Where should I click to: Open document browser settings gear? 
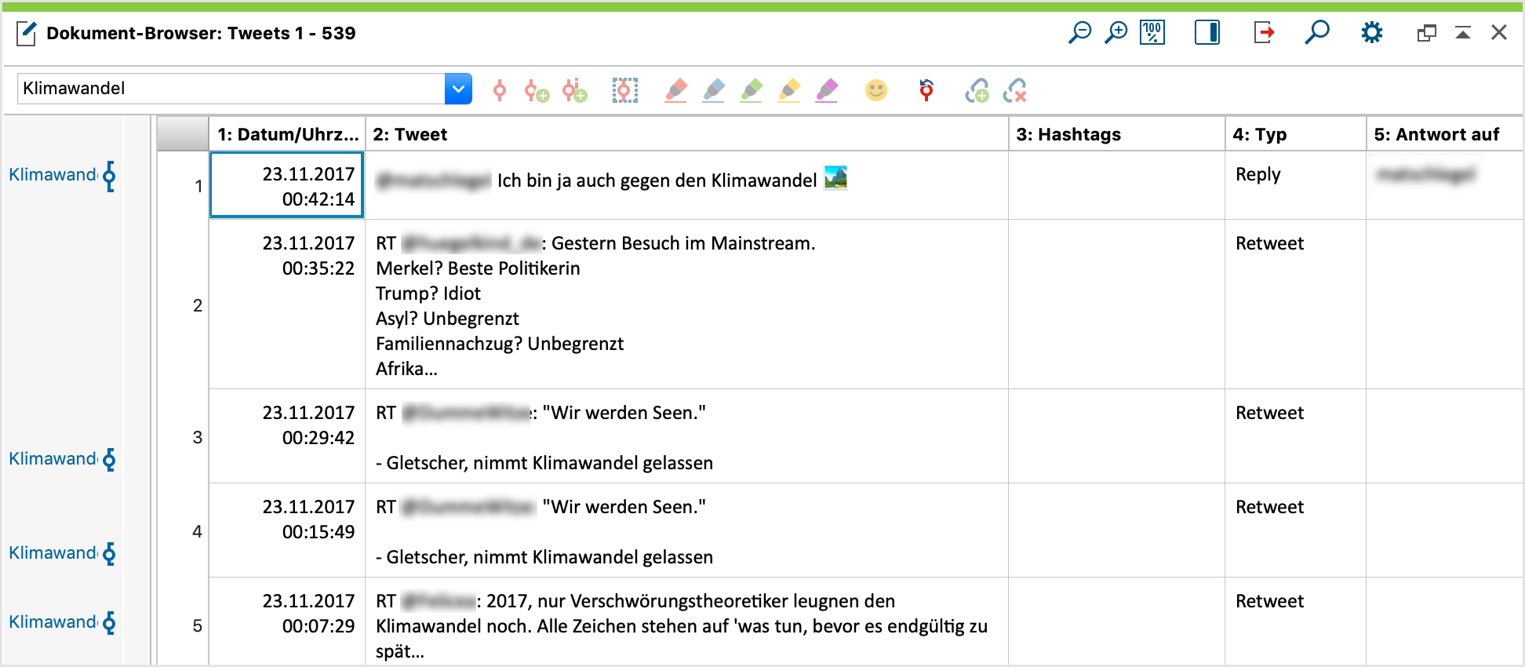pyautogui.click(x=1372, y=32)
